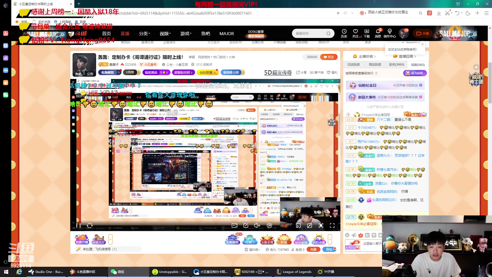
Task: Open the 下载 download icon
Action: [x=367, y=33]
